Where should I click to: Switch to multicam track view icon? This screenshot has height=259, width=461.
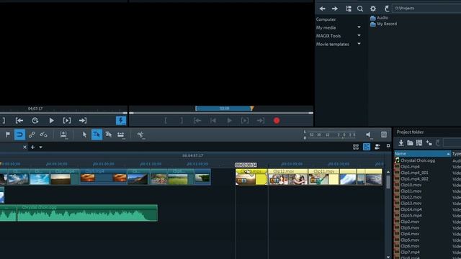click(377, 147)
